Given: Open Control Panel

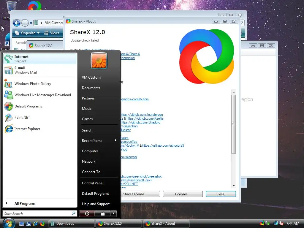Looking at the screenshot, I should pyautogui.click(x=93, y=183).
